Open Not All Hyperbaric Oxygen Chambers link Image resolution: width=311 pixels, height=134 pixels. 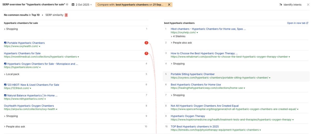point(205,106)
